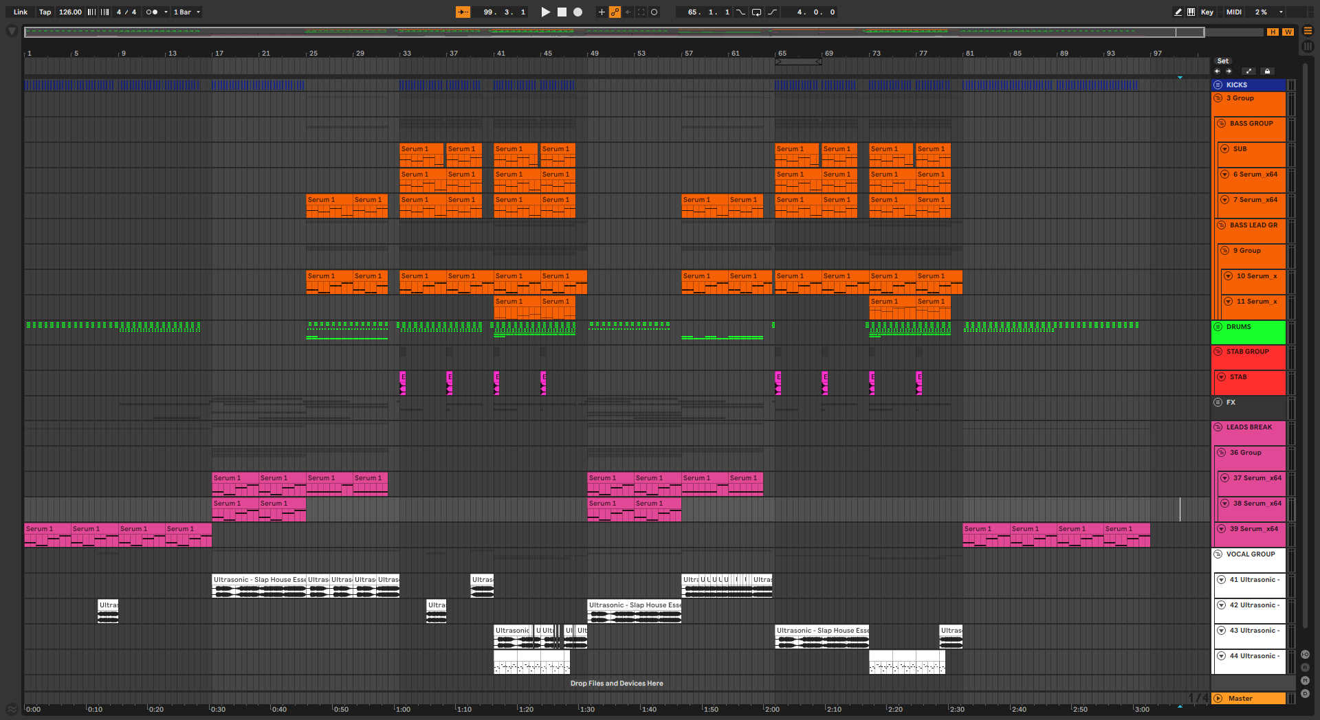Jump to Next Locator arrow icon
Screen dimensions: 1320x720
coord(1229,71)
